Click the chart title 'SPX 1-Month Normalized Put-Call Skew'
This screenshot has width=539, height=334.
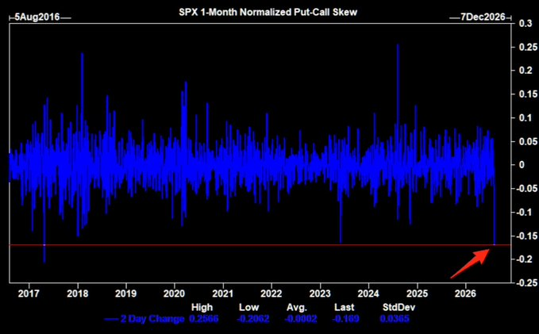[268, 12]
